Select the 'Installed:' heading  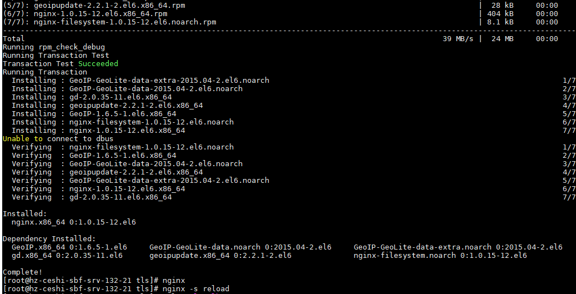point(24,213)
